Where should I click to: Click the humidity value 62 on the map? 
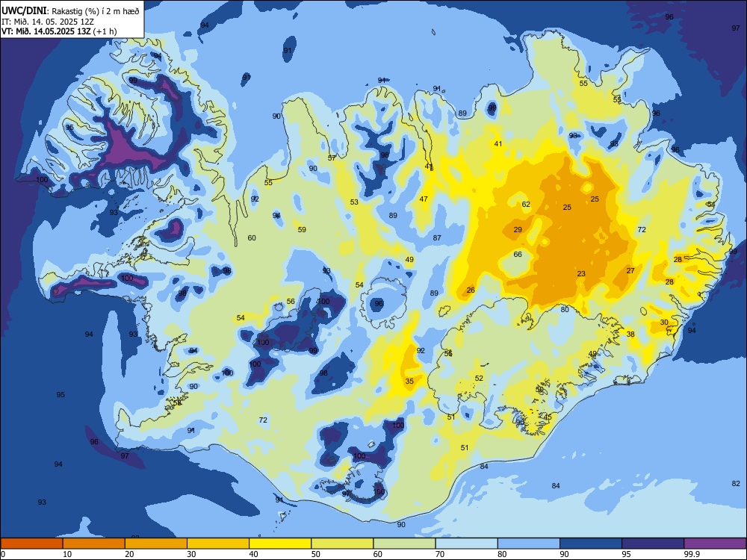pos(526,205)
